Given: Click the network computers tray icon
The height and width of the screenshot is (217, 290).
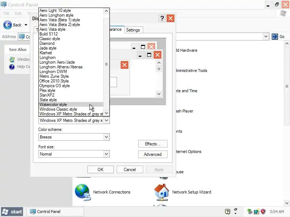Looking at the screenshot, I should pos(257,212).
